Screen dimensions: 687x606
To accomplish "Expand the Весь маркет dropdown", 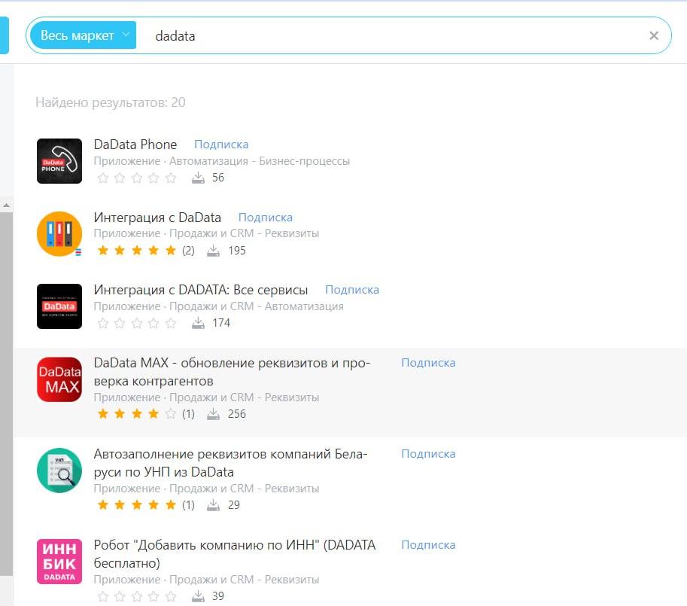I will (x=84, y=35).
